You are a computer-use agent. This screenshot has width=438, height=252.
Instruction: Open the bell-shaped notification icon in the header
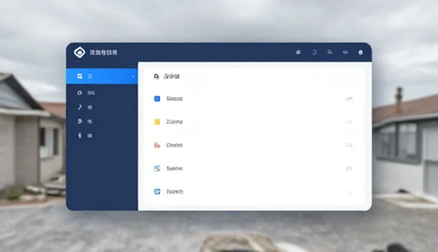point(298,52)
